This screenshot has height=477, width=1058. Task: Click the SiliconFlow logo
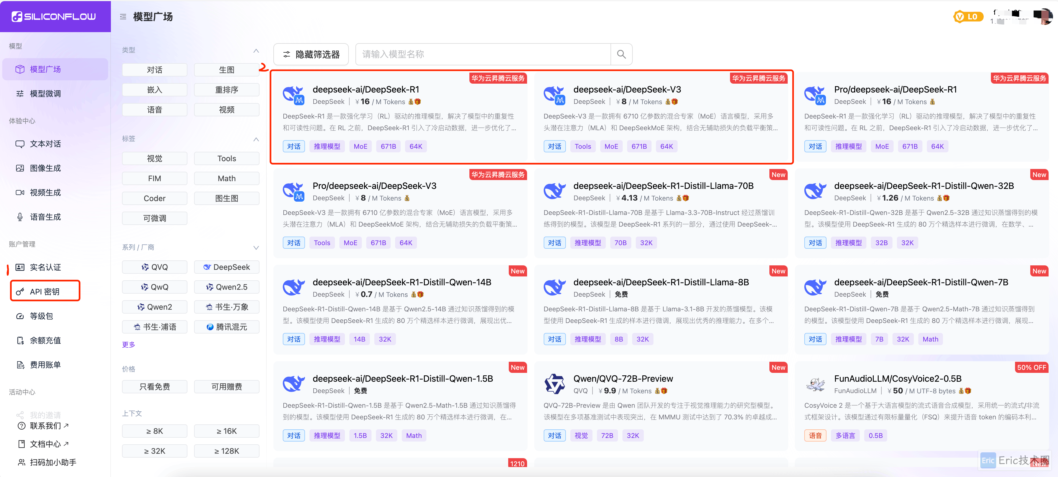(54, 16)
